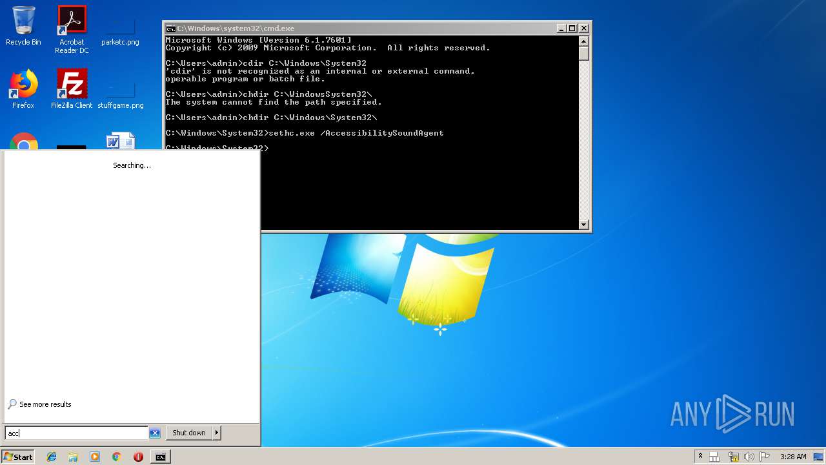Click the sethc.exe /AccessibilitySoundAgent command line
Image resolution: width=826 pixels, height=465 pixels.
click(305, 133)
